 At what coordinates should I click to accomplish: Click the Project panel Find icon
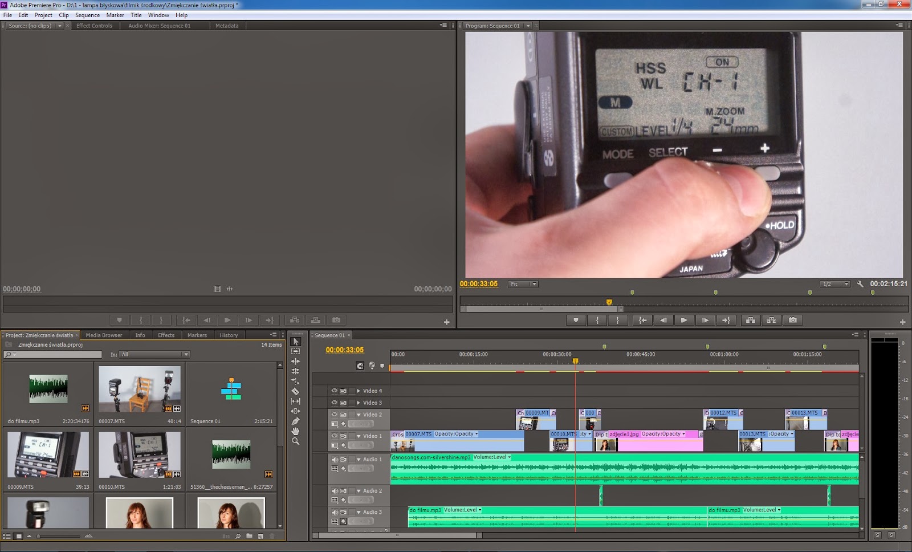[238, 536]
